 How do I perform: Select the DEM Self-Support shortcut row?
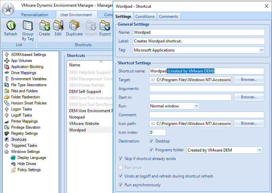(x=90, y=92)
